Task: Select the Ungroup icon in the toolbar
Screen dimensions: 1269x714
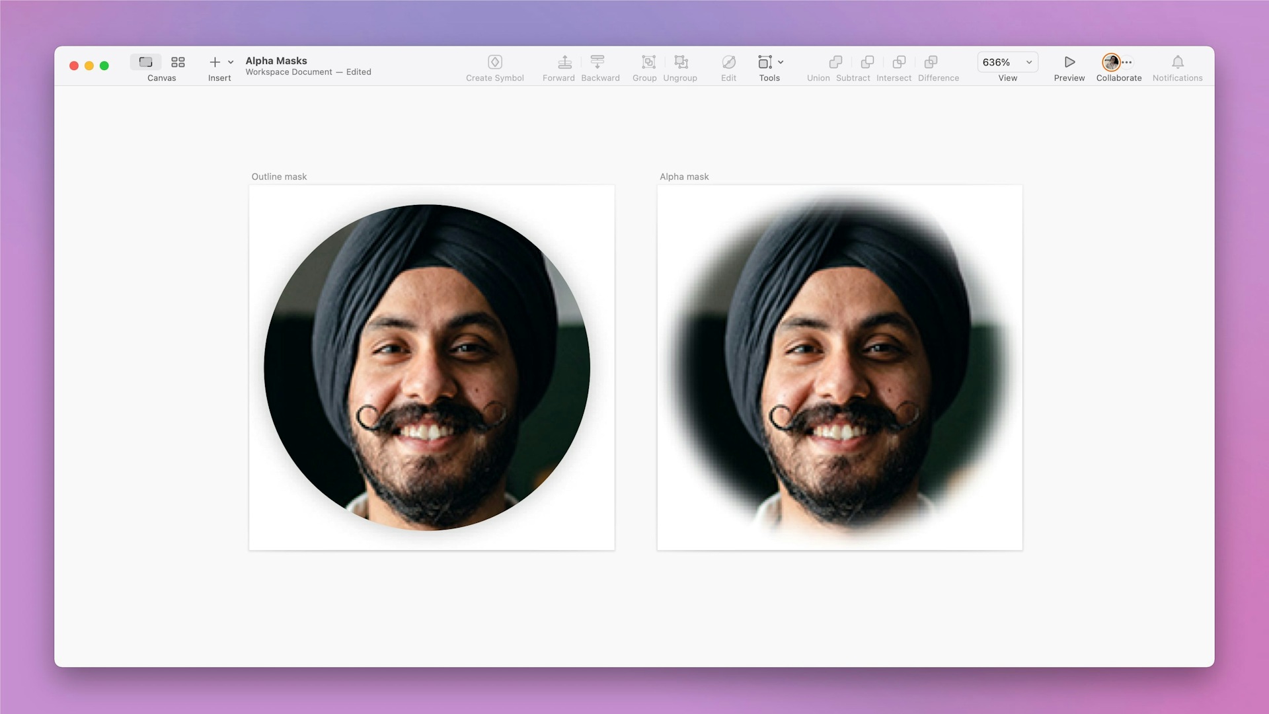Action: tap(680, 63)
